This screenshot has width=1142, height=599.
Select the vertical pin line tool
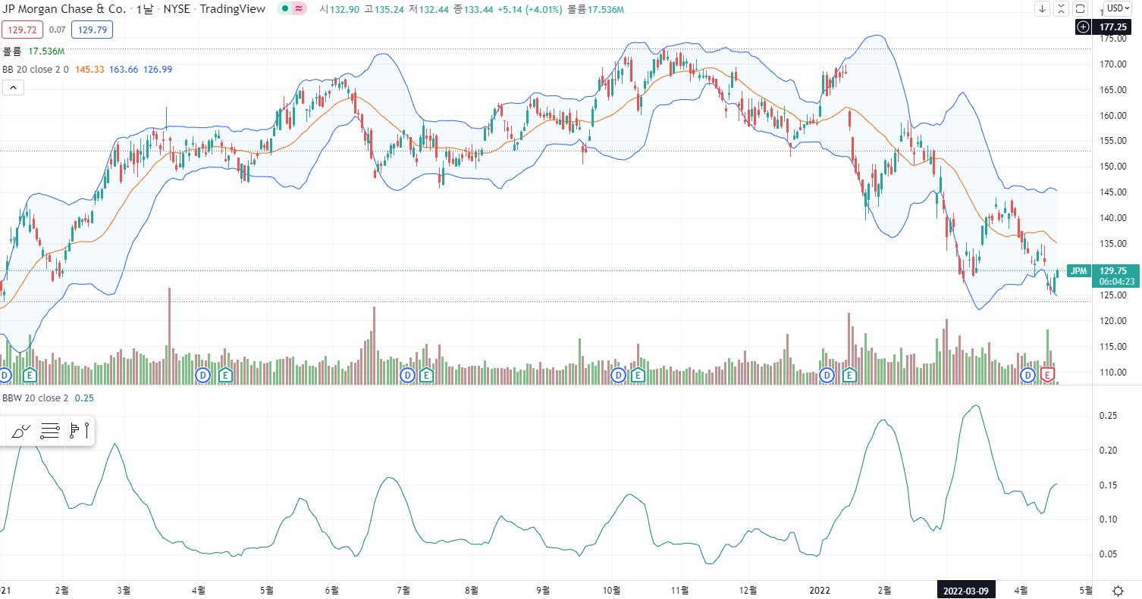(88, 432)
